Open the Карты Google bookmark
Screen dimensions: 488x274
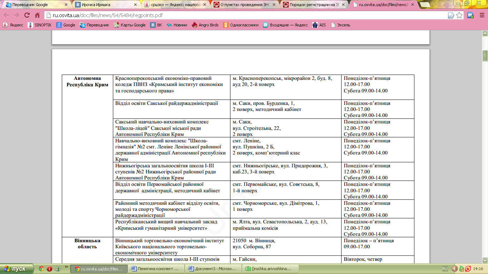[x=130, y=25]
